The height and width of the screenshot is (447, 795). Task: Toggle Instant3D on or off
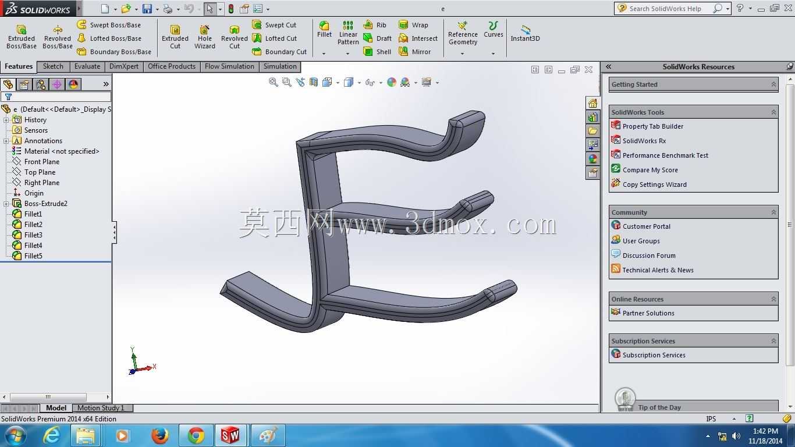525,33
